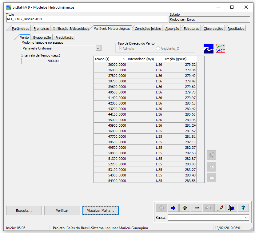Select the direction cell 279.97
Image resolution: width=255 pixels, height=233 pixels.
tap(180, 98)
